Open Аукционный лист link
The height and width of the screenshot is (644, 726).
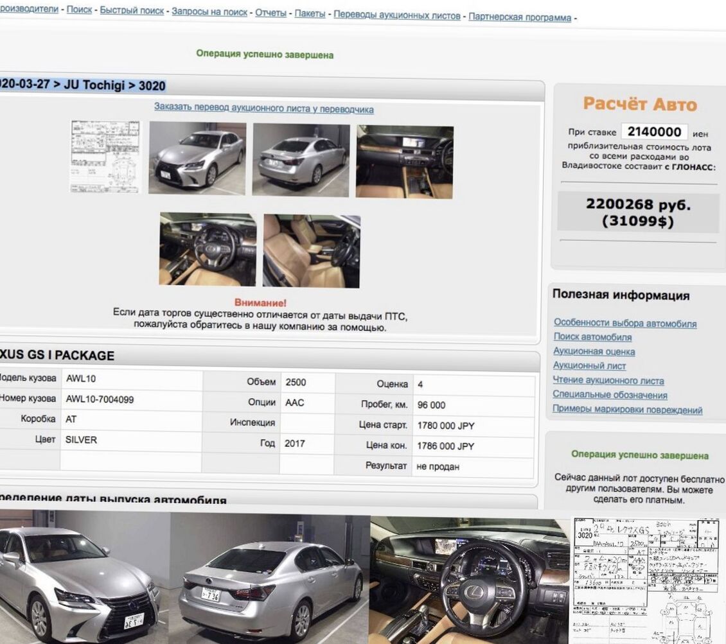click(589, 365)
